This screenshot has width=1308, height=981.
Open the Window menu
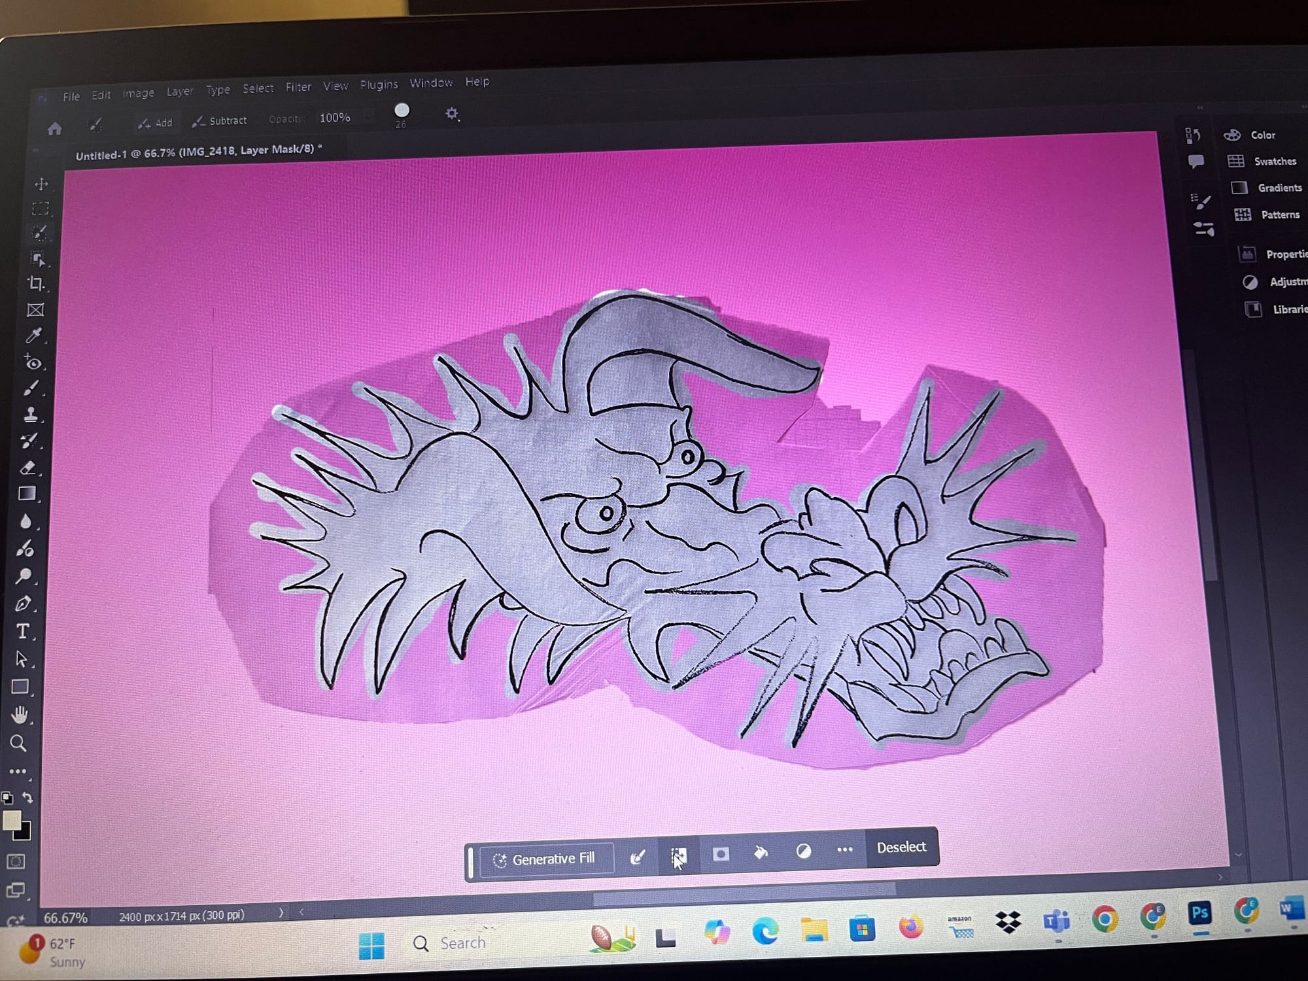coord(431,83)
